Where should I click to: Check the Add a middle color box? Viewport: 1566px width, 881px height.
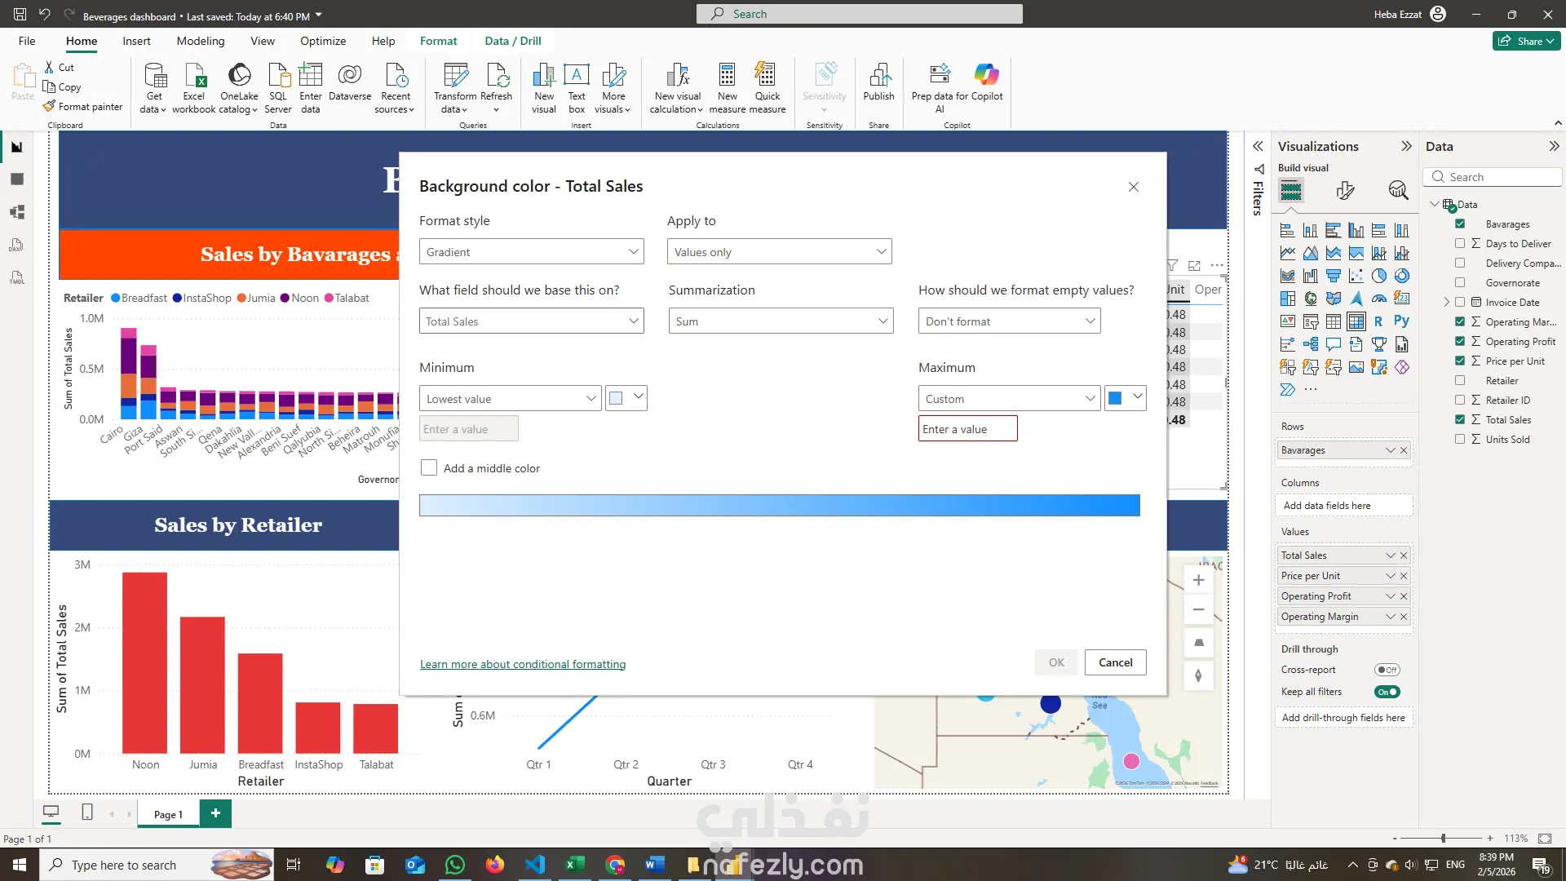[429, 468]
